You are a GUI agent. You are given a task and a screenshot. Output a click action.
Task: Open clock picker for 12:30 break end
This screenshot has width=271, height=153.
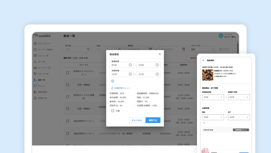click(157, 74)
